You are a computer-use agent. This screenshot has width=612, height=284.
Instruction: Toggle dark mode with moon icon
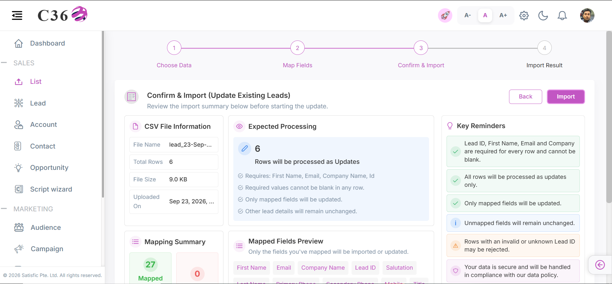pos(543,15)
